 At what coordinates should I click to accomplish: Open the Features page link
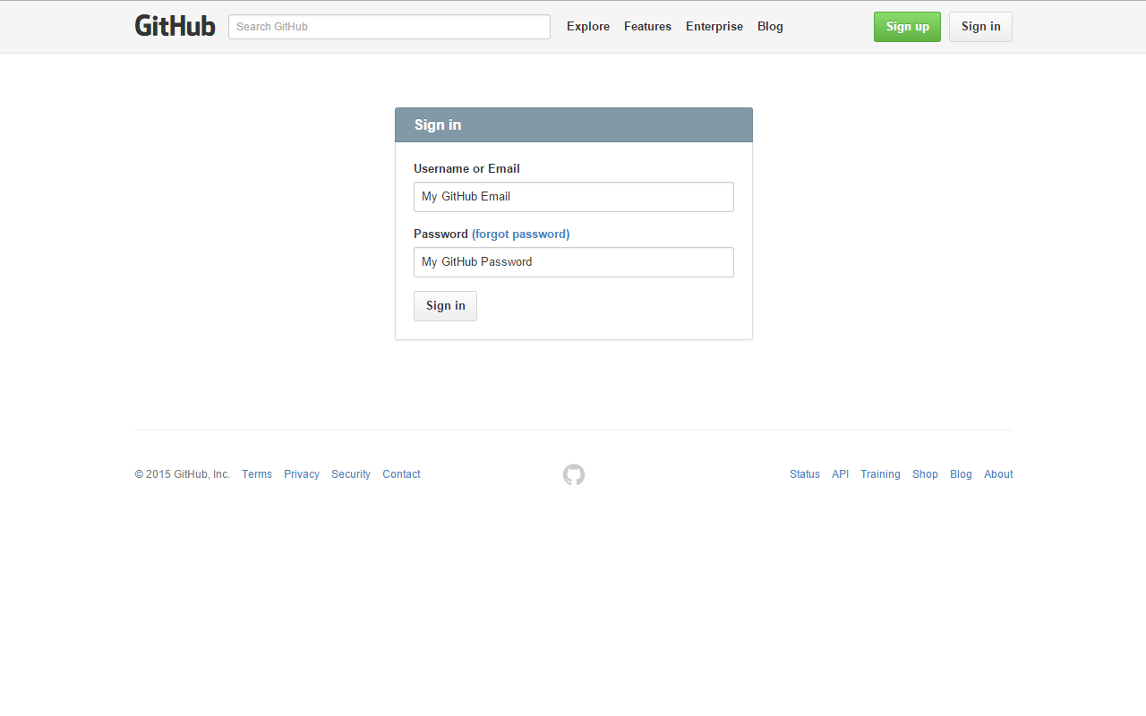pos(647,27)
